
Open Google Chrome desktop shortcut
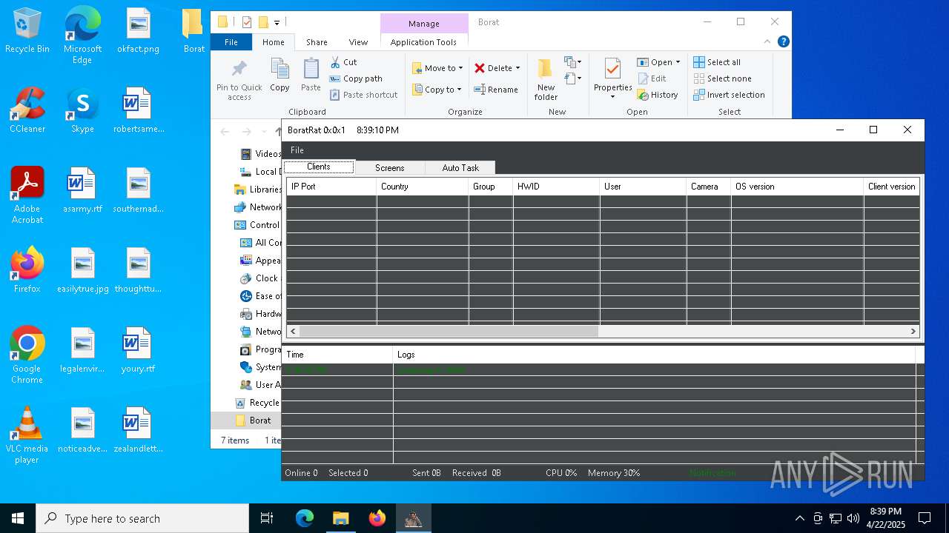pos(27,355)
